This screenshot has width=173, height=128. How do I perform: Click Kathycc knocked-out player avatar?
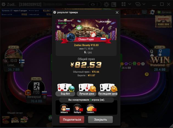click(x=77, y=108)
